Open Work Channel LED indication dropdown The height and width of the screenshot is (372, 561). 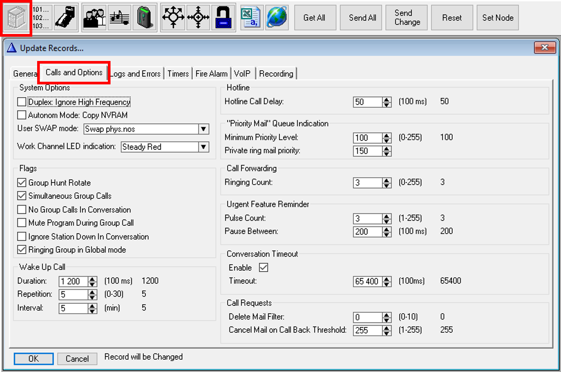pos(203,147)
